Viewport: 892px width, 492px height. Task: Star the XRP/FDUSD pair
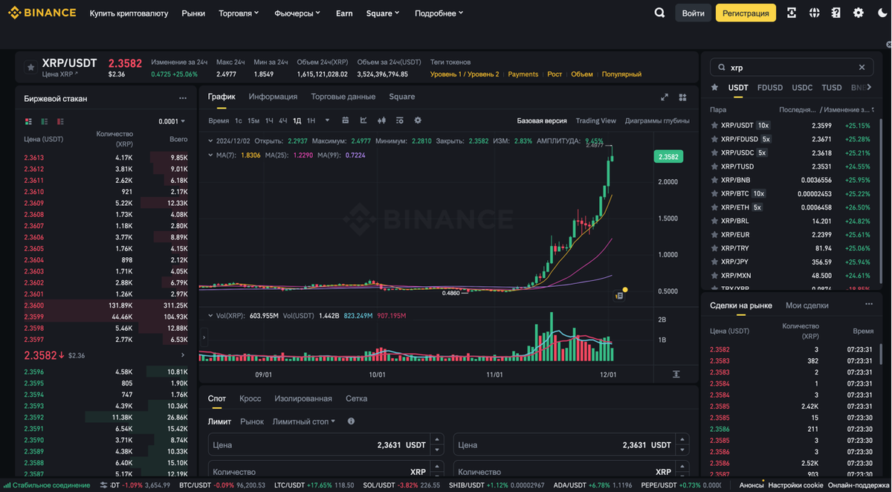(714, 139)
